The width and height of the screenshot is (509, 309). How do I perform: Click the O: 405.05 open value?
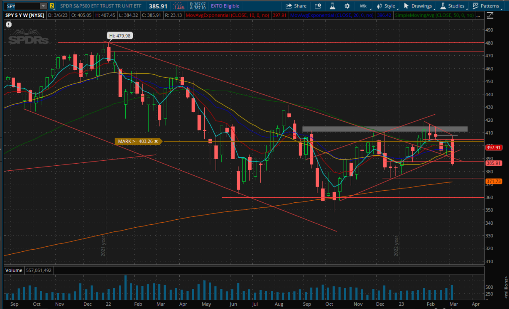[81, 15]
